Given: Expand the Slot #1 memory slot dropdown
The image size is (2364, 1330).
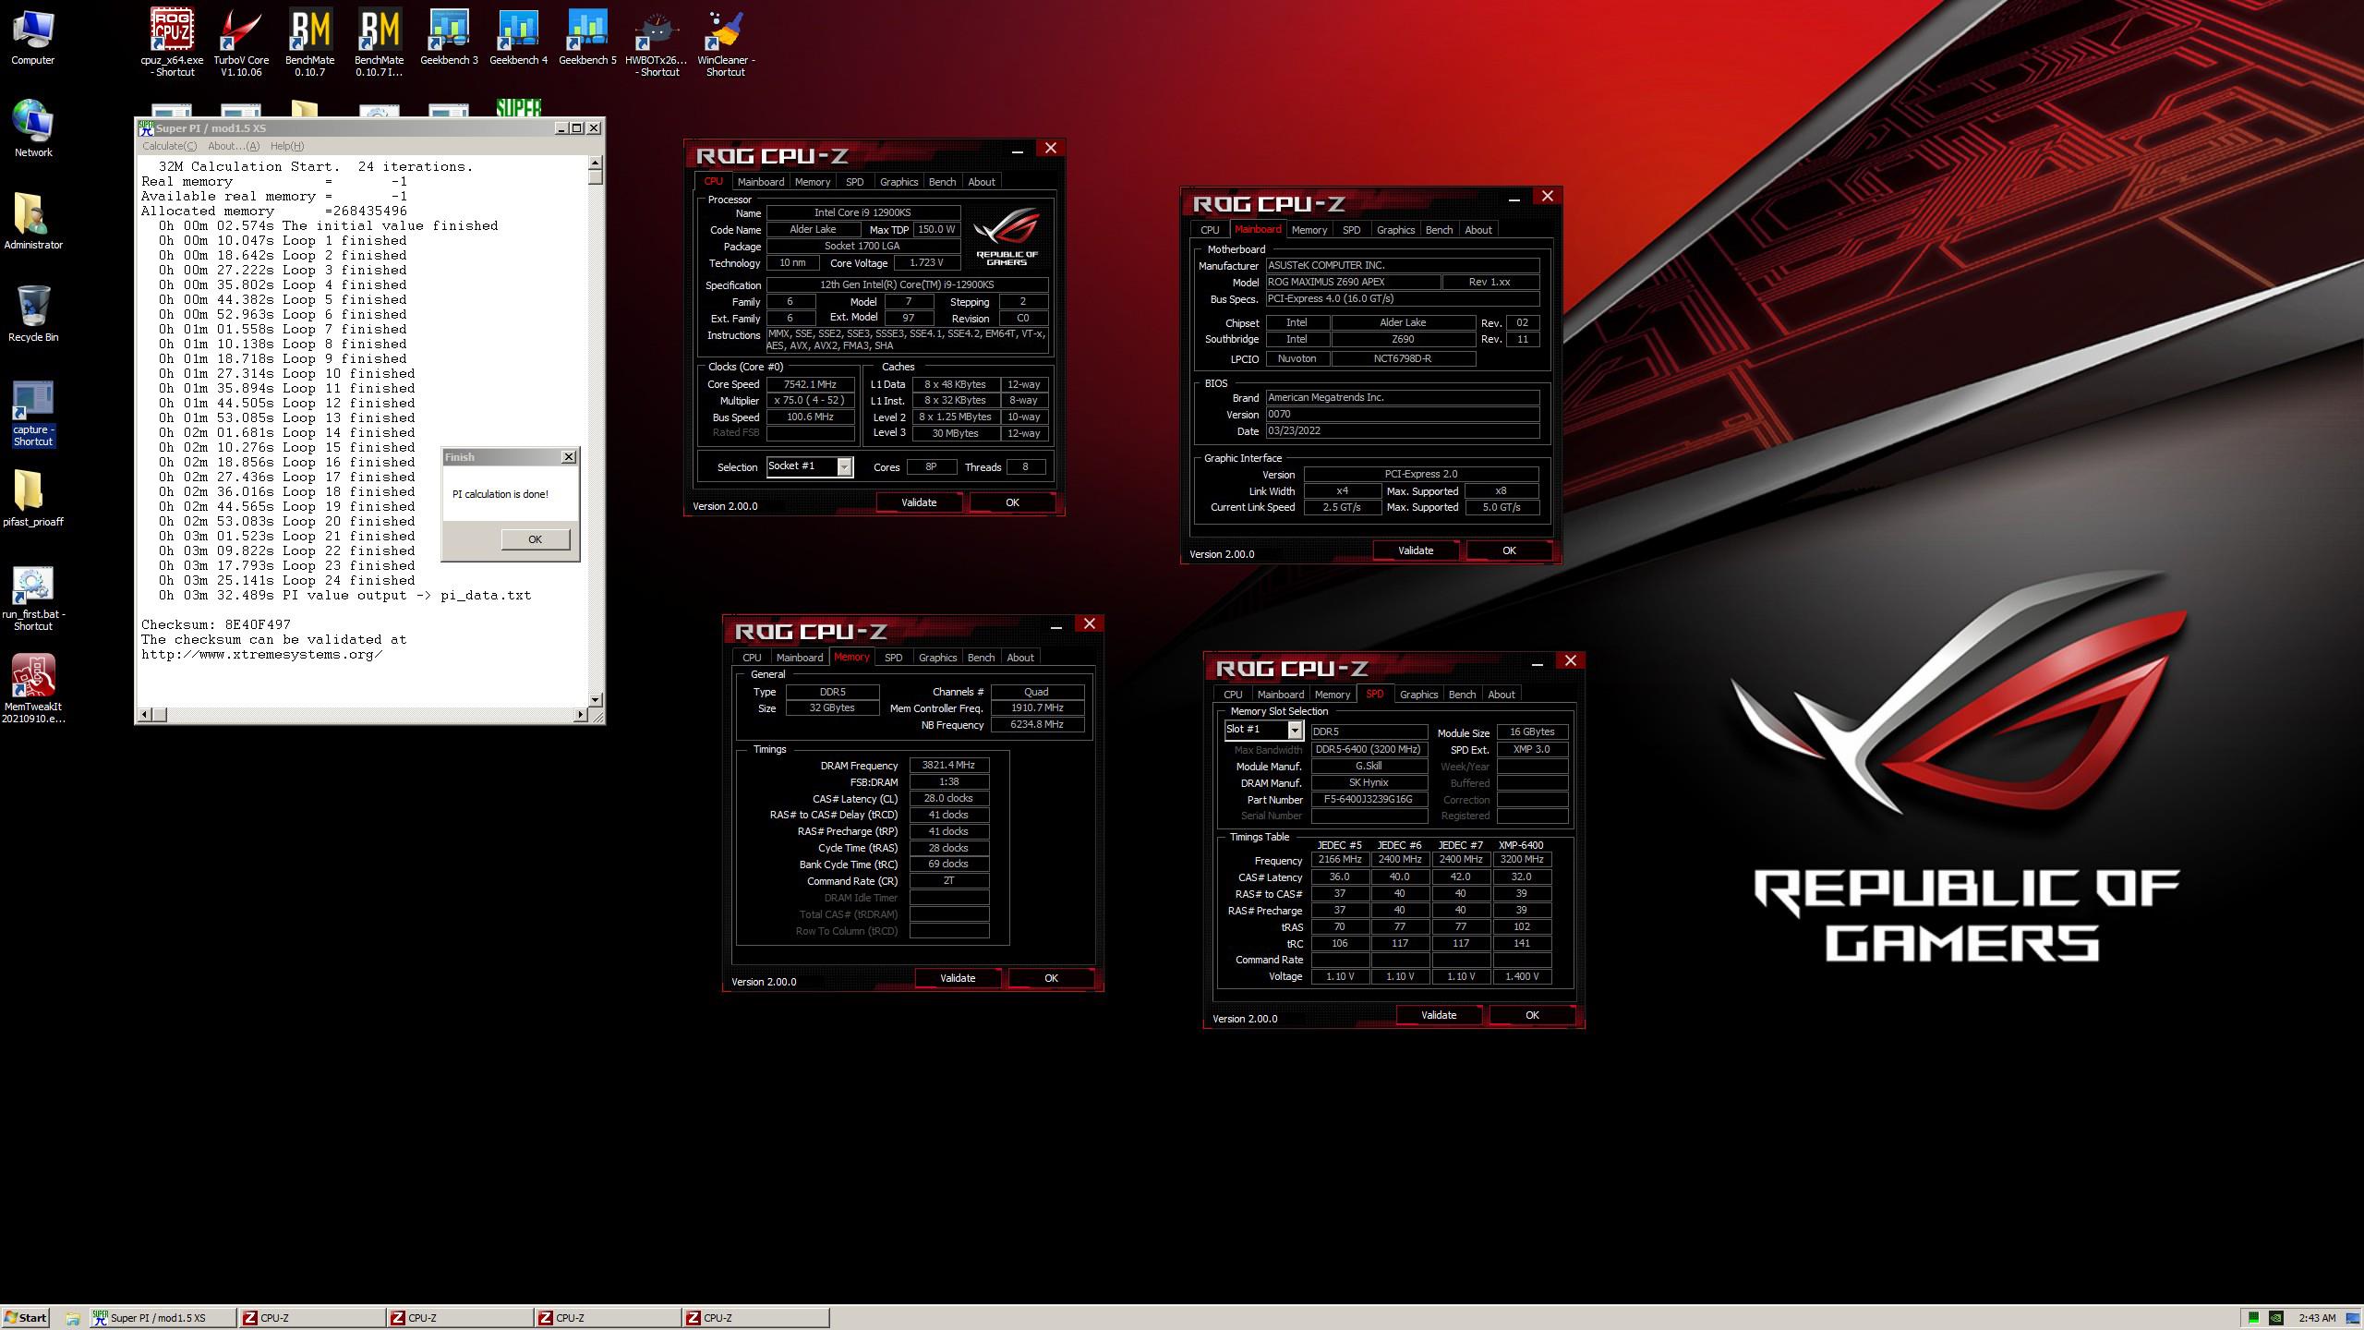Looking at the screenshot, I should (x=1295, y=731).
